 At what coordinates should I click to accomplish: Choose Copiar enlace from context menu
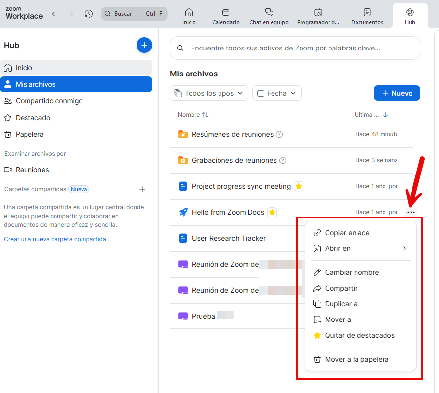[x=347, y=233]
